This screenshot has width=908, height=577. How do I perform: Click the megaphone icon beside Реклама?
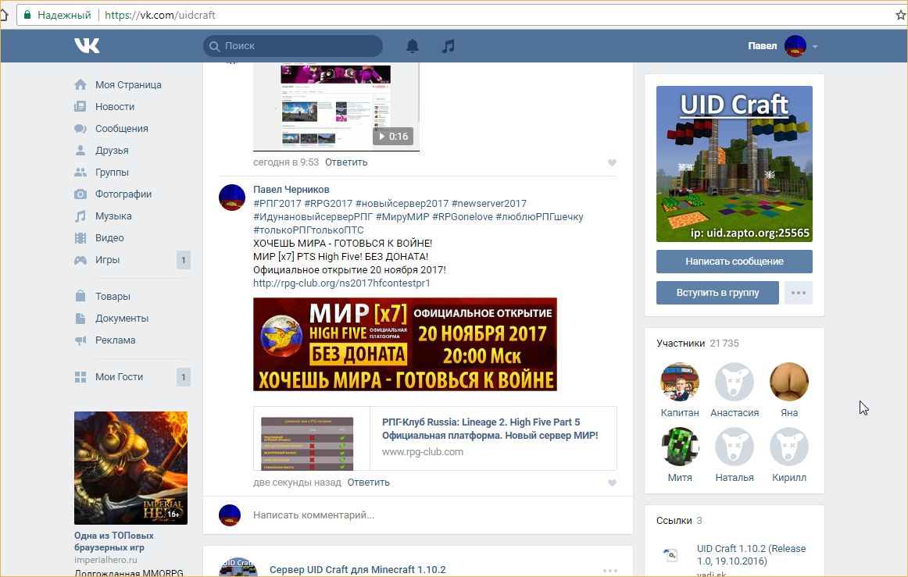[x=80, y=340]
